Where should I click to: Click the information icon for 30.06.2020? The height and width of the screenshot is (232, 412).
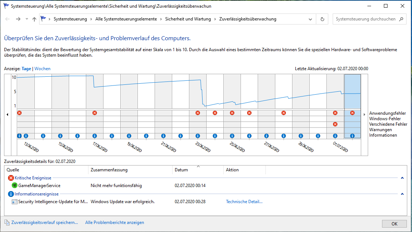[x=318, y=136]
